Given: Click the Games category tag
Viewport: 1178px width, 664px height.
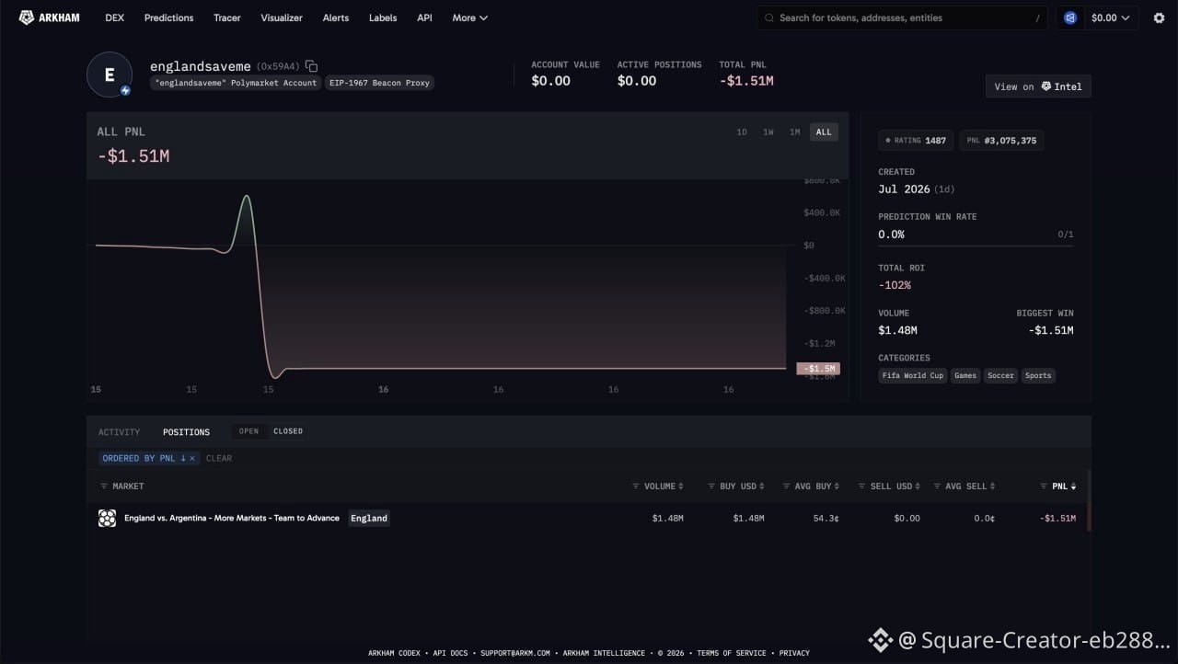Looking at the screenshot, I should click(x=965, y=375).
